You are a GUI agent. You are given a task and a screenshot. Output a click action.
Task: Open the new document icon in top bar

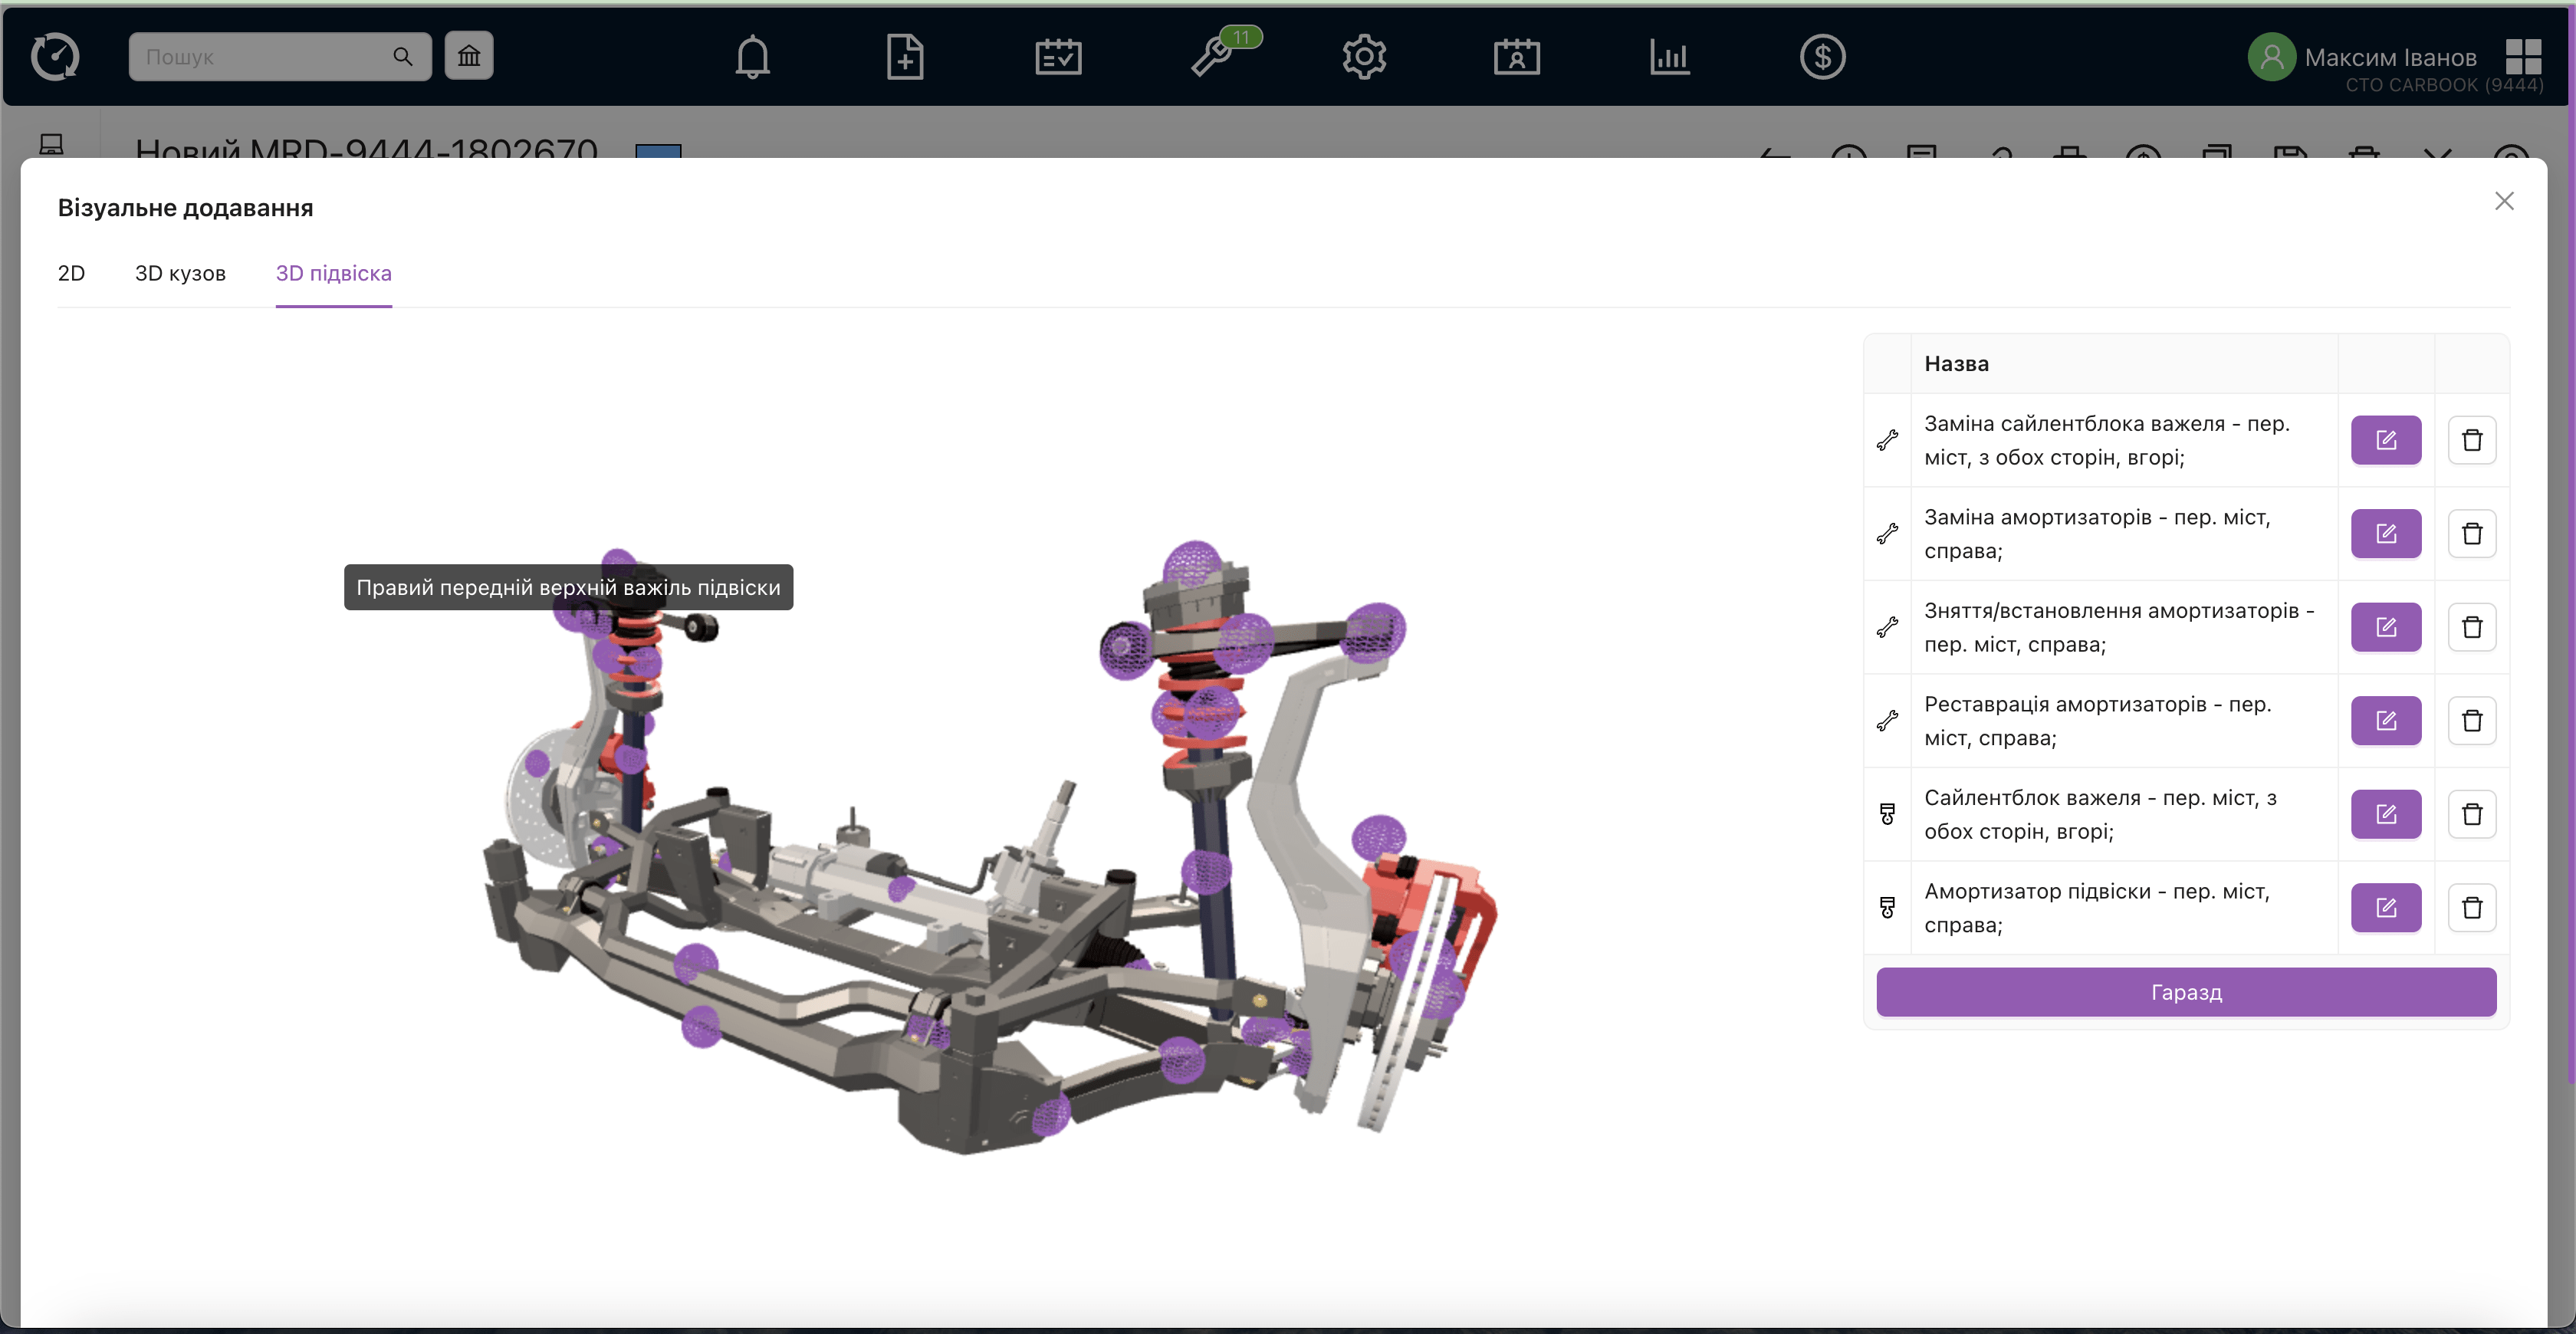click(904, 57)
